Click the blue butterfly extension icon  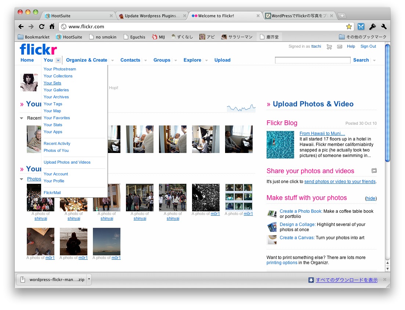point(361,26)
